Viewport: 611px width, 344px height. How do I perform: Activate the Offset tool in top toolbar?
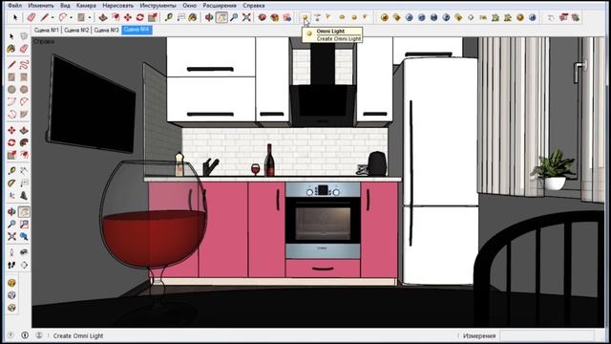point(116,17)
